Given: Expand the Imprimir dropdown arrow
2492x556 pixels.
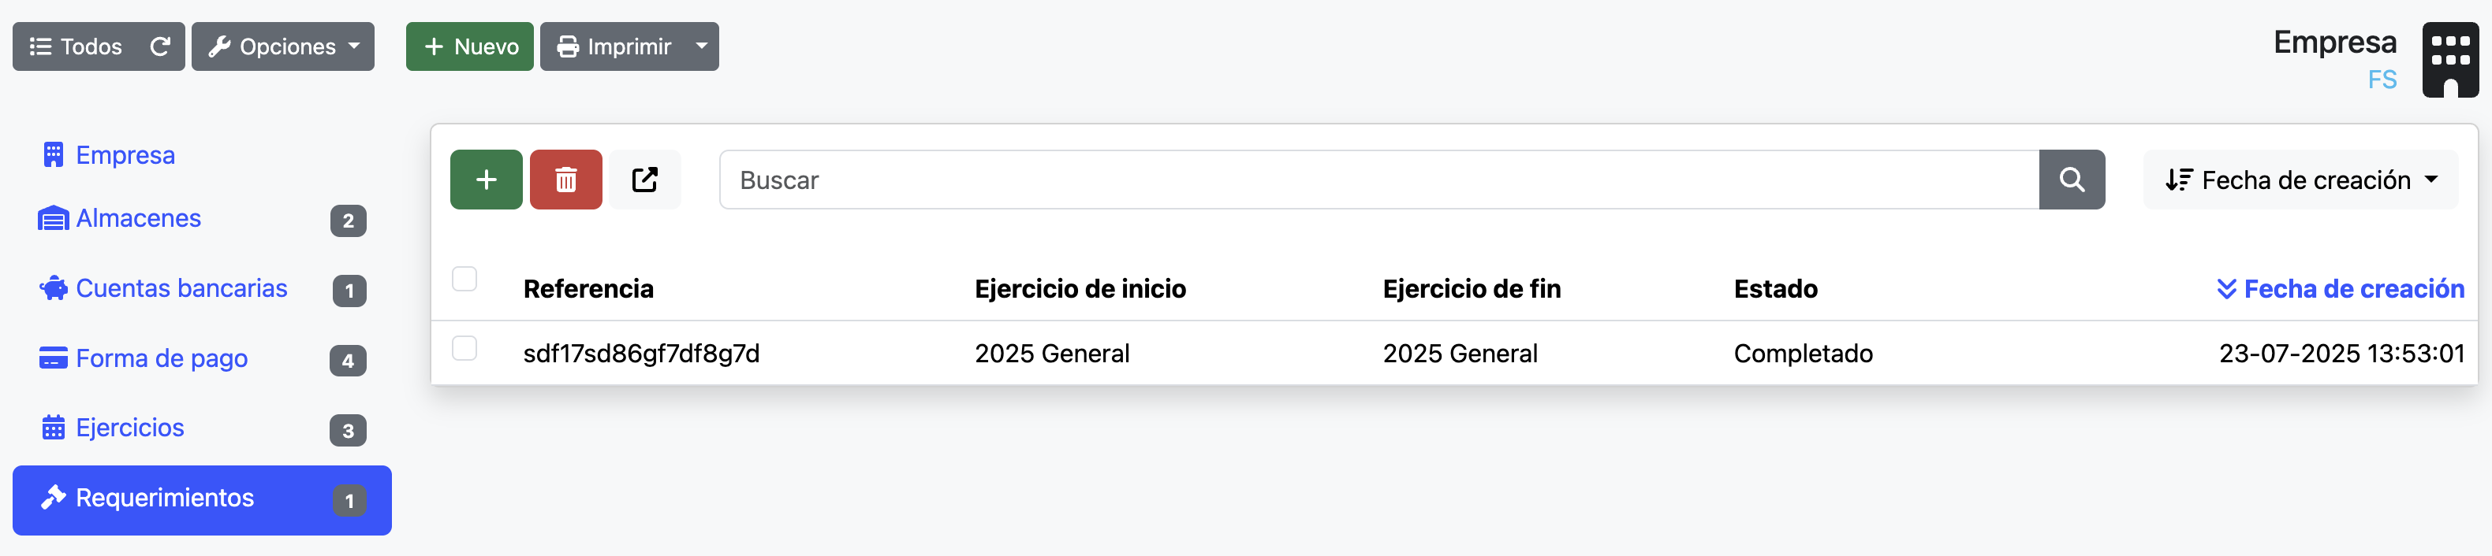Looking at the screenshot, I should click(x=699, y=46).
